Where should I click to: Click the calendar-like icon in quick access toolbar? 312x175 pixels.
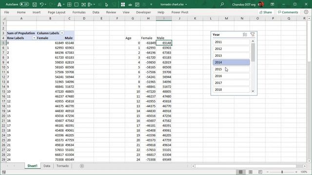pyautogui.click(x=137, y=4)
